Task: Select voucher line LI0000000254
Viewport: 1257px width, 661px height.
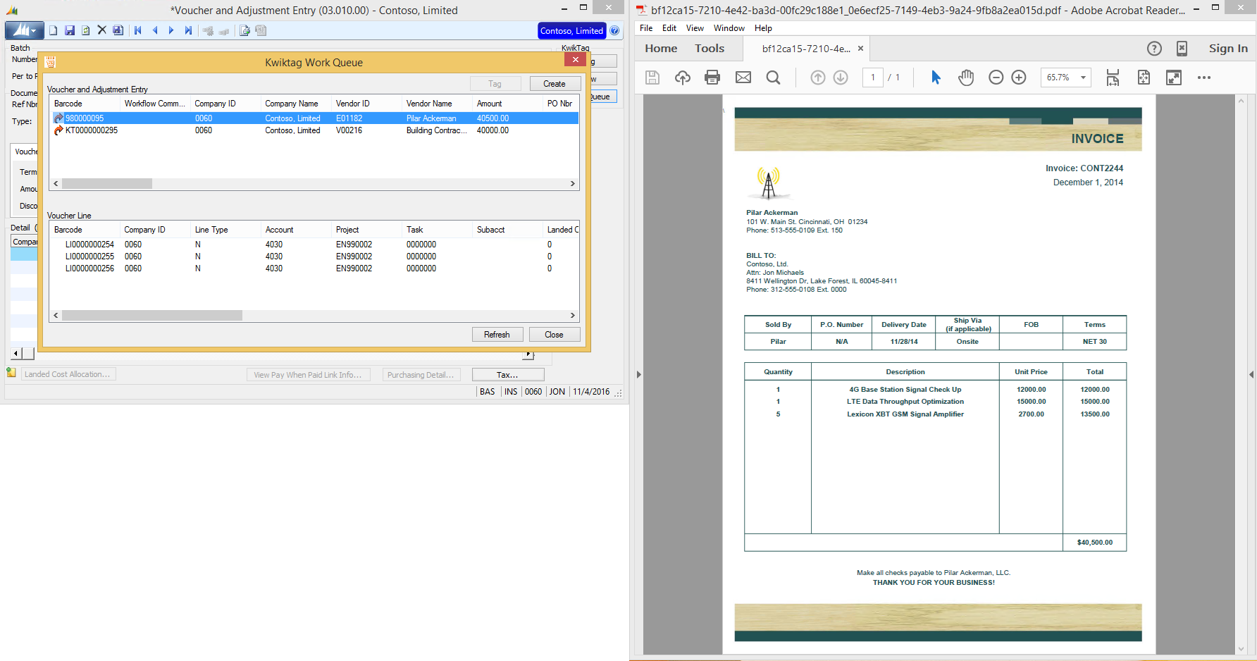Action: tap(316, 245)
